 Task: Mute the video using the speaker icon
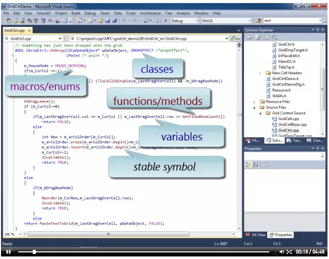tap(282, 252)
